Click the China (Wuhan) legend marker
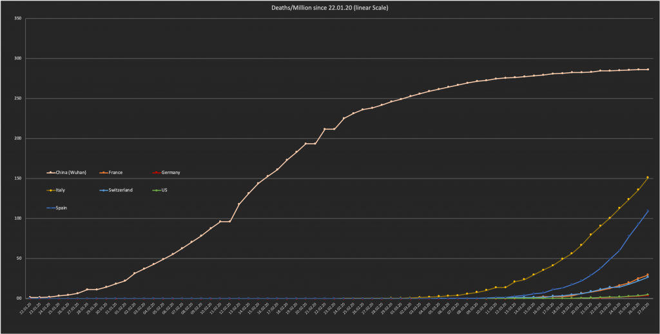 [50, 173]
